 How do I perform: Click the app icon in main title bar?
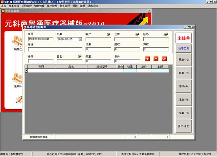click(x=2, y=2)
